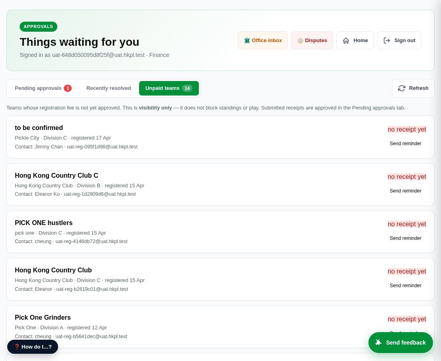This screenshot has height=361, width=441.
Task: Click 'no receipt yet' for Pick One Grinders
Action: tap(407, 319)
